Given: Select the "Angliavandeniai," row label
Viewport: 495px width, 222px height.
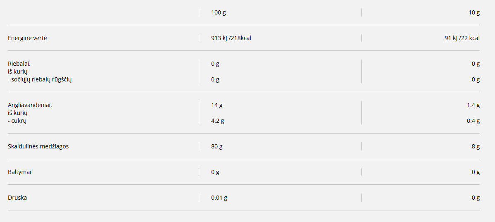Looking at the screenshot, I should (x=30, y=105).
